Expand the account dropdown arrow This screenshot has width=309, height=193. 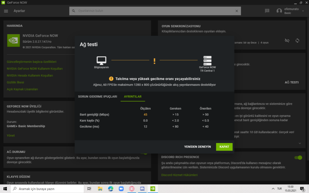[303, 11]
